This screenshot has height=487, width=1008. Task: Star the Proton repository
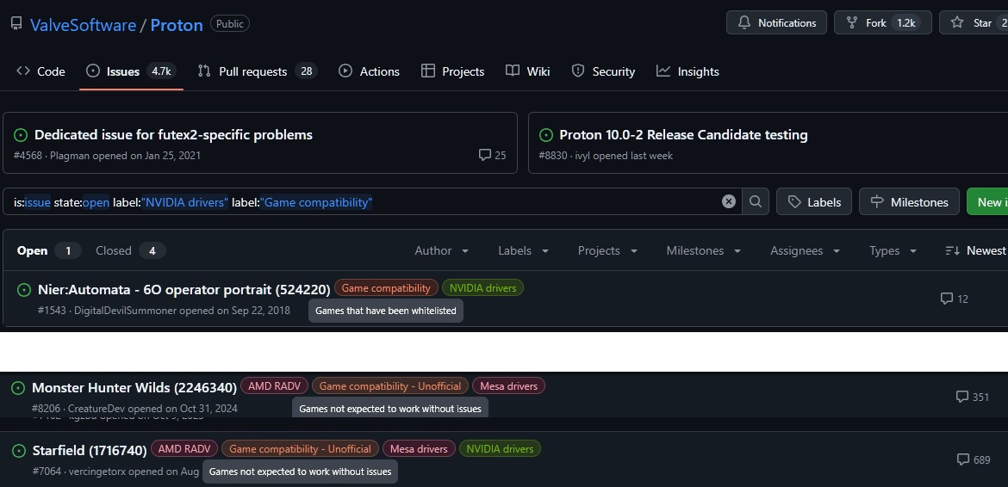pyautogui.click(x=974, y=23)
